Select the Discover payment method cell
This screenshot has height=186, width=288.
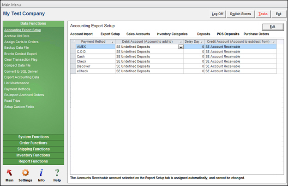(x=96, y=66)
